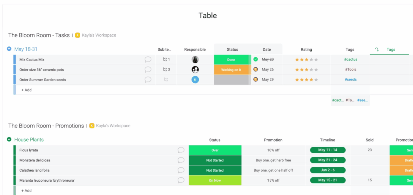Click May 21 - 24 timeline pill
Viewport: 413px width, 195px height.
(328, 160)
